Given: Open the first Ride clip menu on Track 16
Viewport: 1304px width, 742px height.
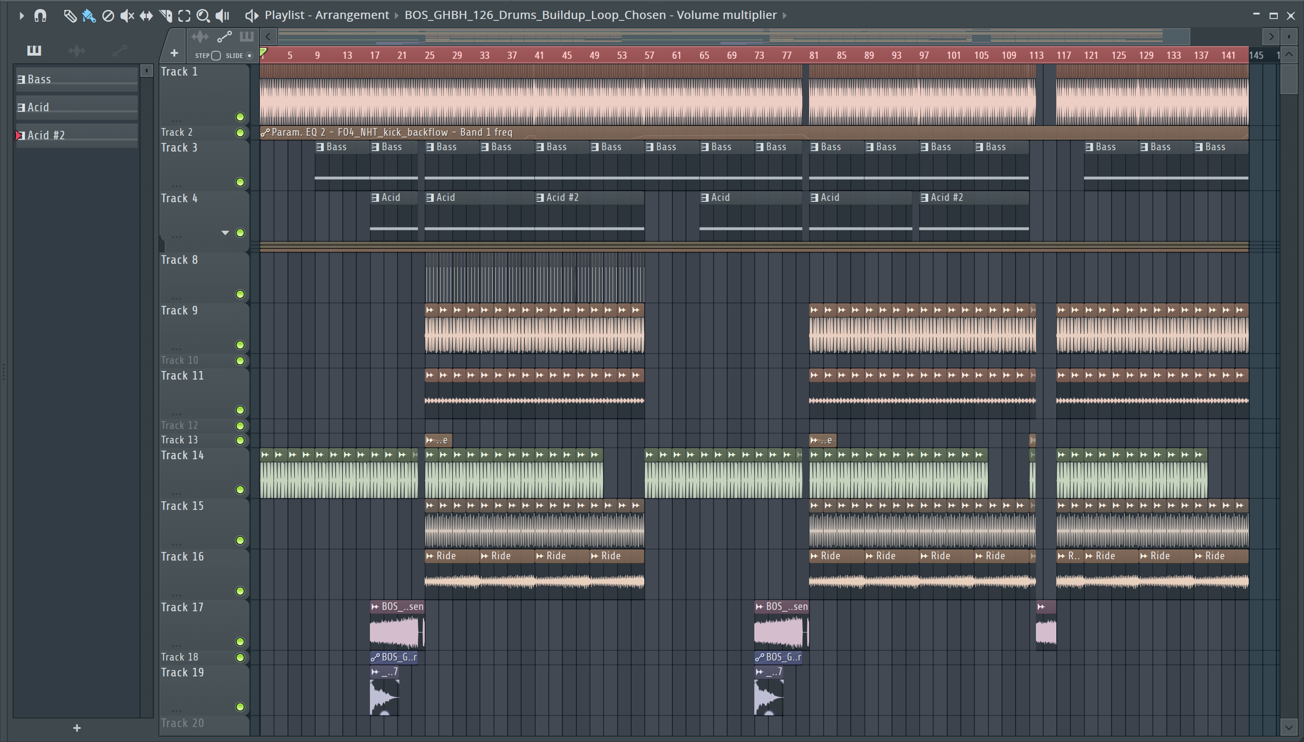Looking at the screenshot, I should pos(430,556).
